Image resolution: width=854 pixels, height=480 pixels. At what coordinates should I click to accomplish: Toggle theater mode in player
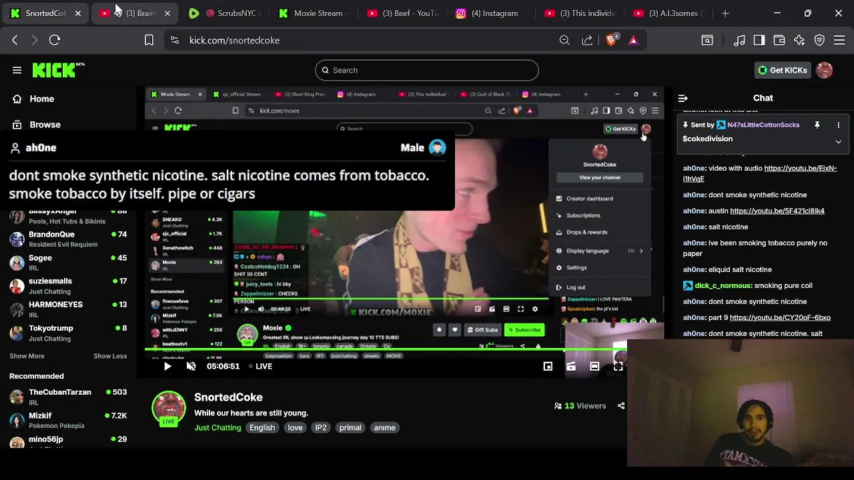594,366
